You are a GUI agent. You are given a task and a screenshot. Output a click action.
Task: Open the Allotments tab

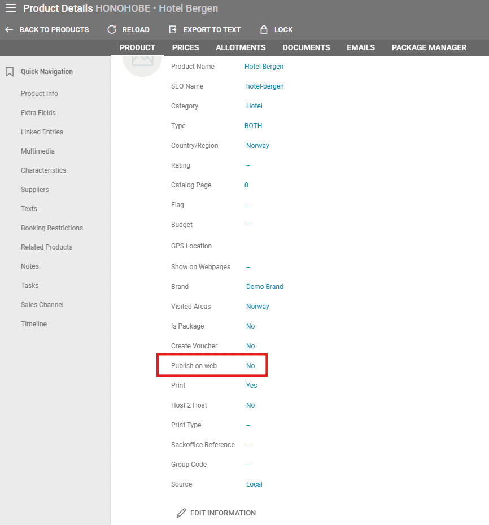tap(241, 47)
